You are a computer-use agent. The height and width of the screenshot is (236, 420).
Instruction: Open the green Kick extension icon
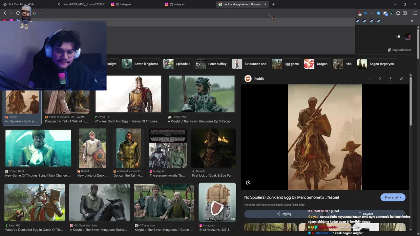point(391,13)
